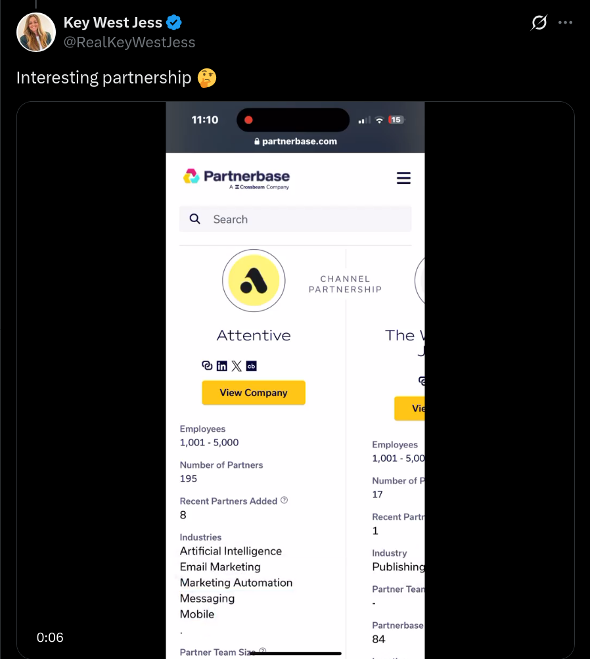The height and width of the screenshot is (659, 590).
Task: Click the magnifying glass search icon
Action: [x=194, y=219]
